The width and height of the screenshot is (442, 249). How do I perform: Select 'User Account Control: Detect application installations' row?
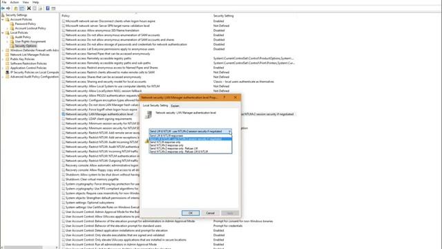pos(117,230)
